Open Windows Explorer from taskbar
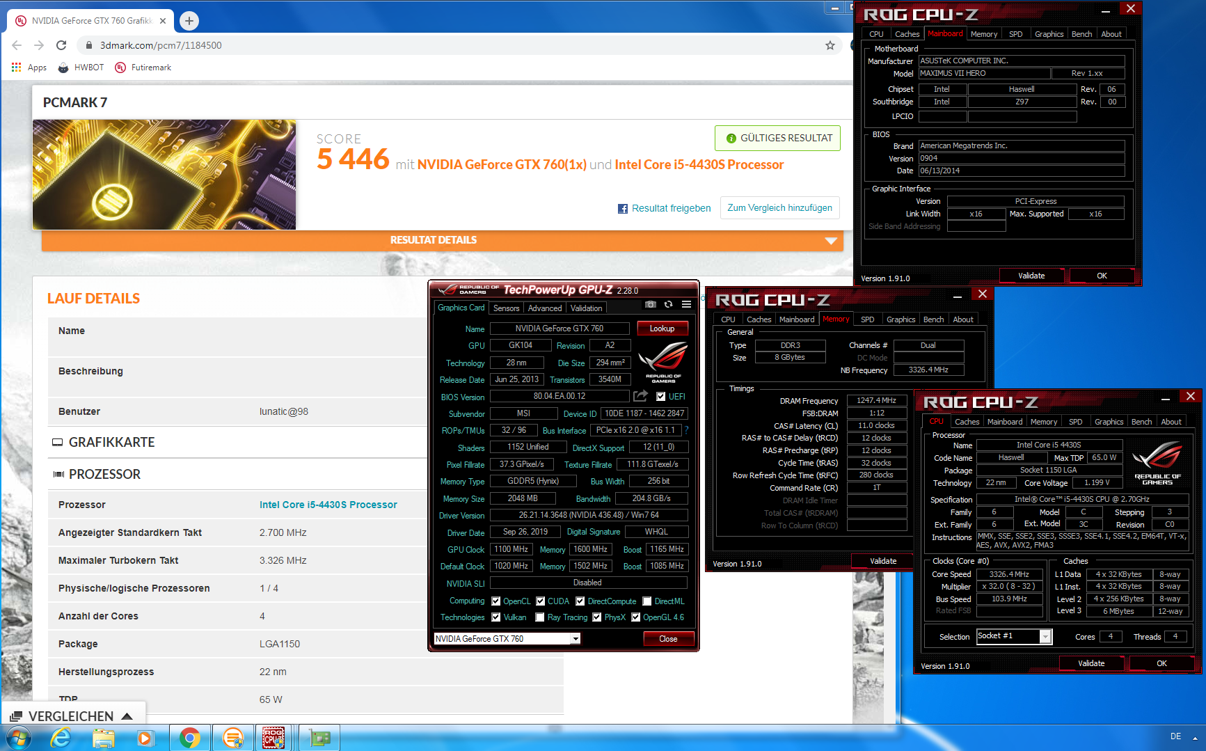The width and height of the screenshot is (1206, 751). click(103, 737)
